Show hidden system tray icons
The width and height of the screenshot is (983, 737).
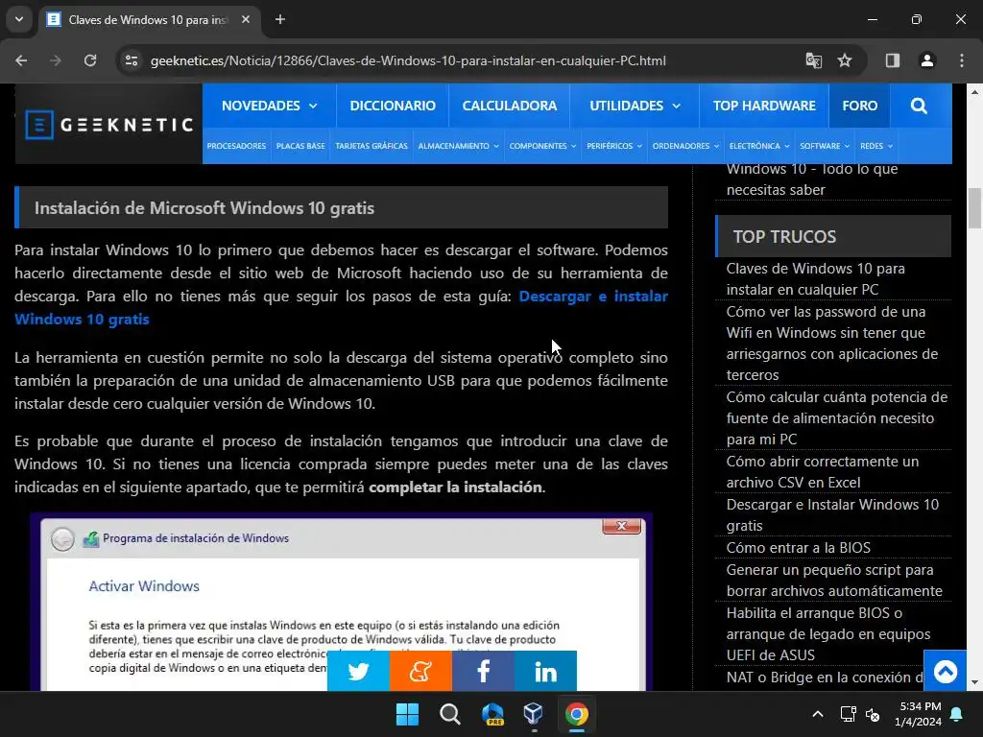click(818, 714)
